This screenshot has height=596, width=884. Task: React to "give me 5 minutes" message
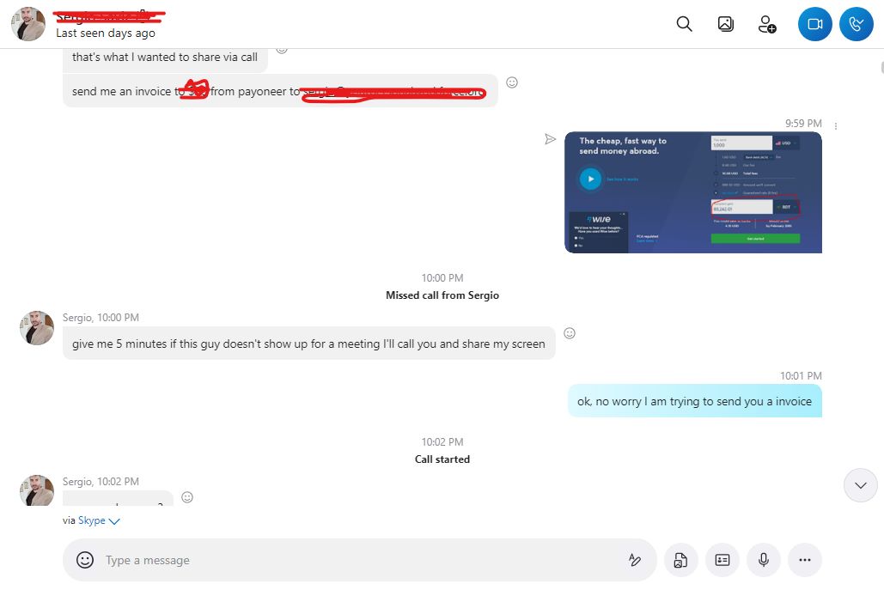coord(570,333)
